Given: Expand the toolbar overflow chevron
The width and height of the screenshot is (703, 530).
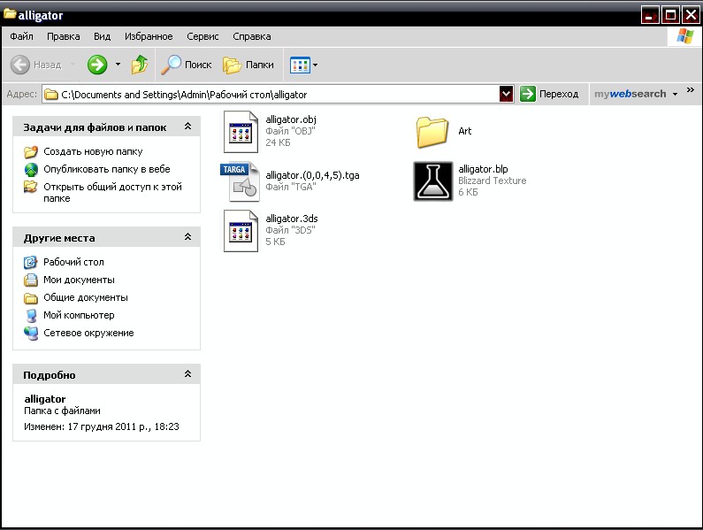Looking at the screenshot, I should [x=691, y=90].
